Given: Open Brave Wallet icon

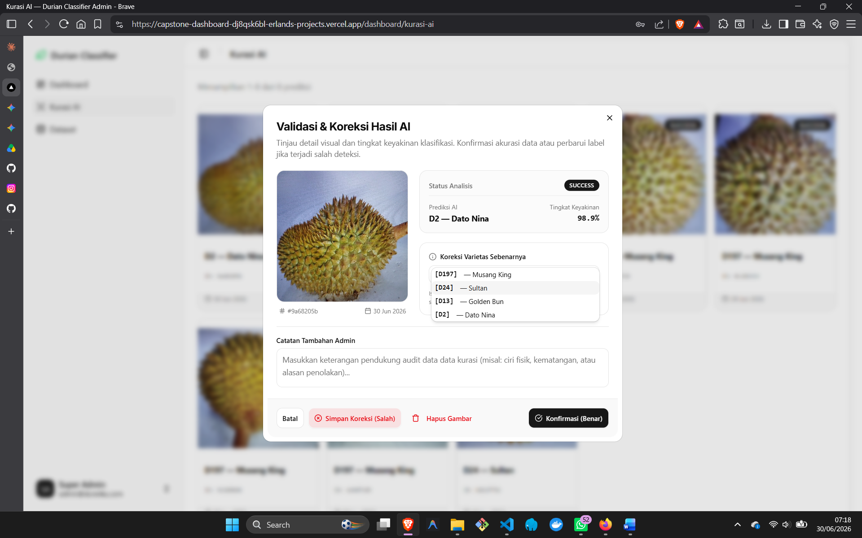Looking at the screenshot, I should [800, 24].
